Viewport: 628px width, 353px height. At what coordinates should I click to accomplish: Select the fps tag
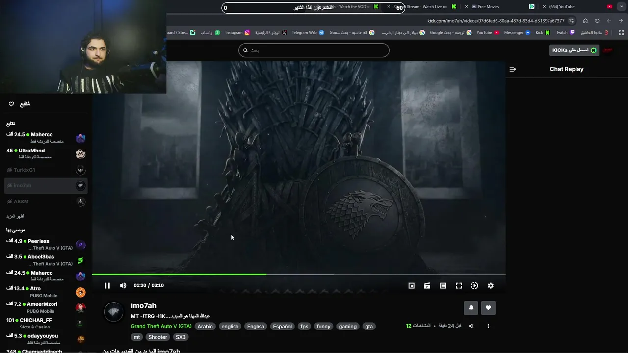click(304, 327)
